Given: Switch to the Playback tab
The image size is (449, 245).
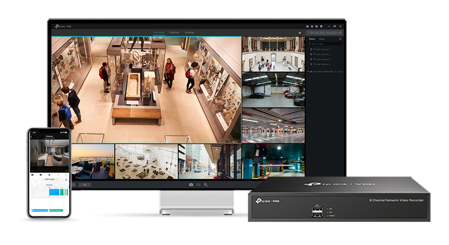Looking at the screenshot, I should pyautogui.click(x=174, y=33).
